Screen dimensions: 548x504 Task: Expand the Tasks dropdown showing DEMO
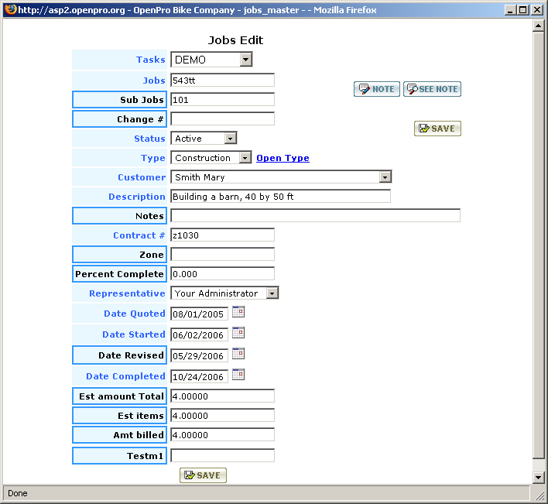coord(245,60)
